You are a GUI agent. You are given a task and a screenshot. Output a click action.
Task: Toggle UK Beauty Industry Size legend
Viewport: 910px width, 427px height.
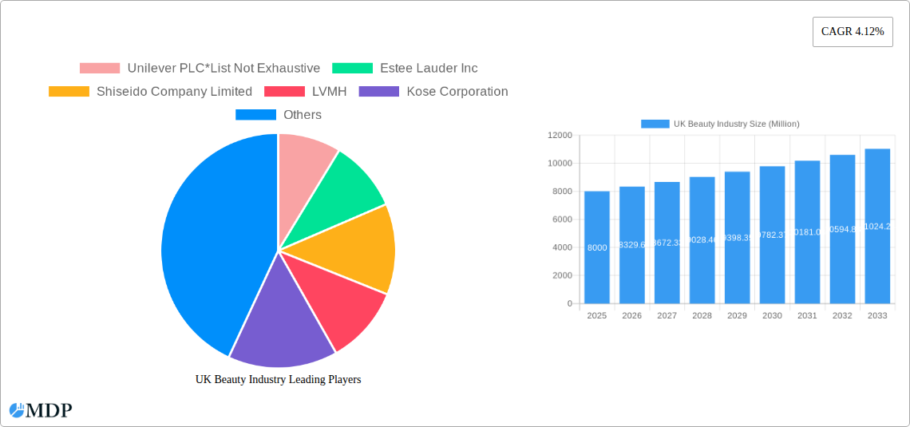click(655, 124)
